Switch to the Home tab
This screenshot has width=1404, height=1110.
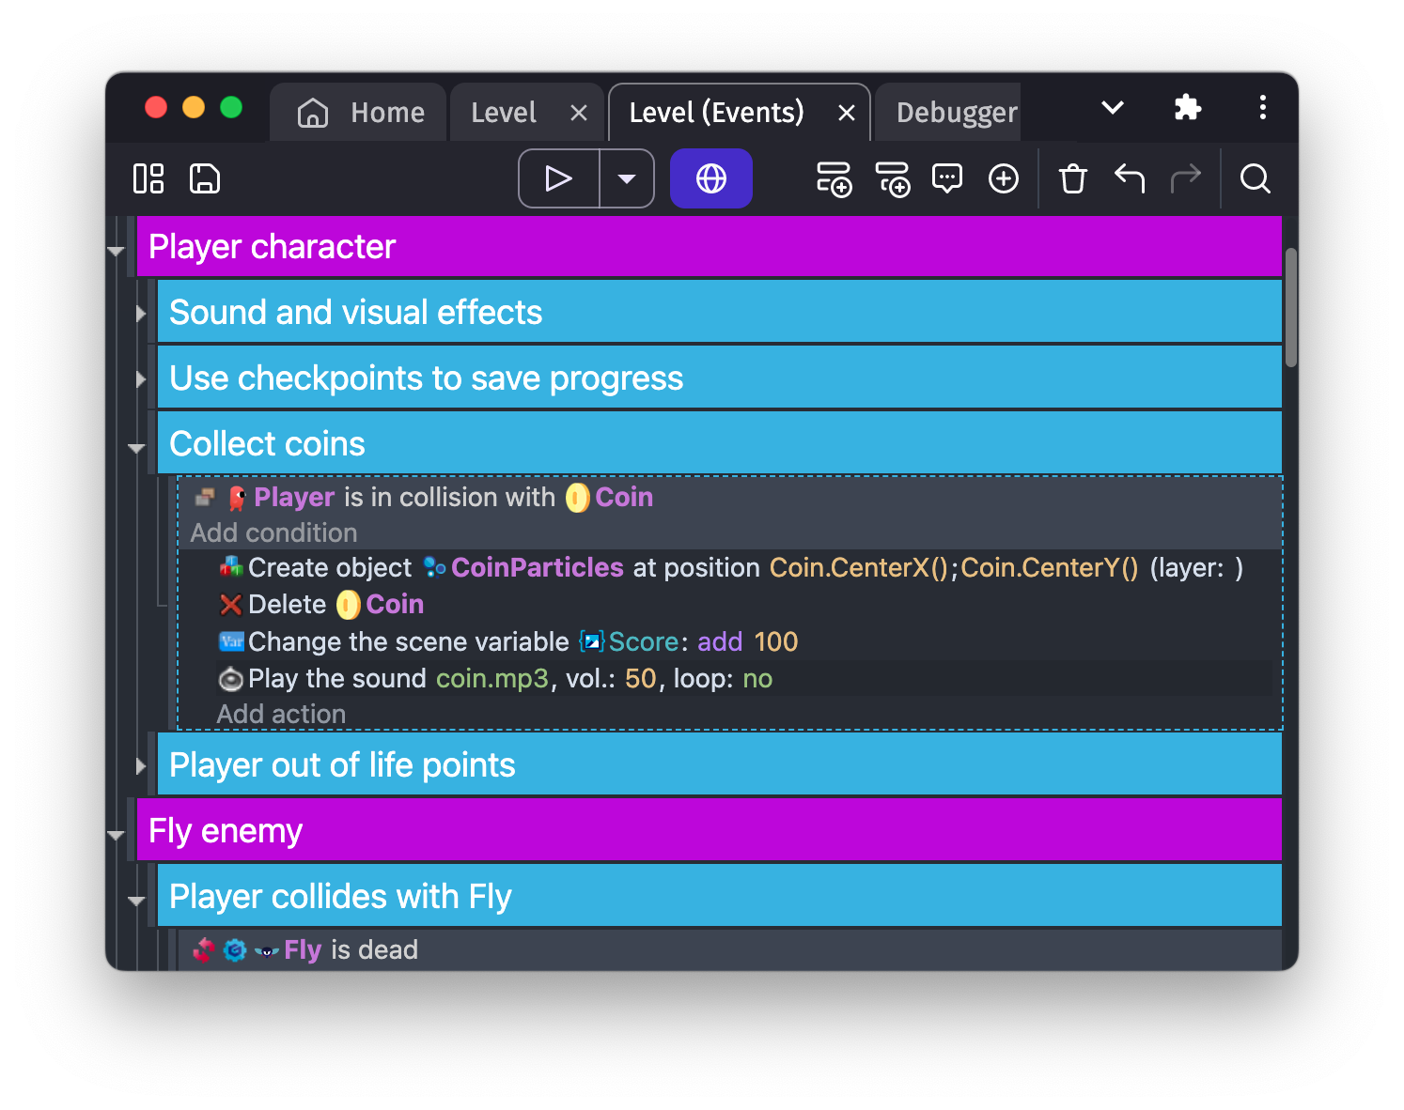pyautogui.click(x=361, y=113)
